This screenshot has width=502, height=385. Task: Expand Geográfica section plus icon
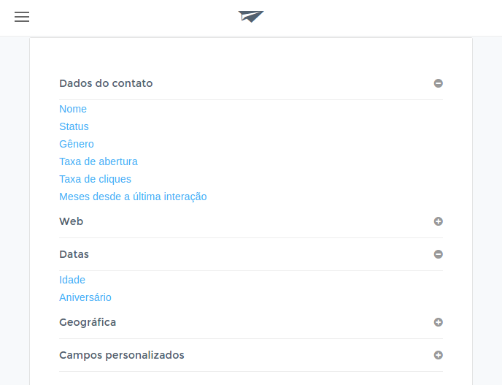point(439,322)
